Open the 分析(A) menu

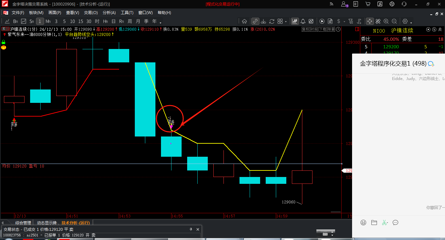[109, 13]
